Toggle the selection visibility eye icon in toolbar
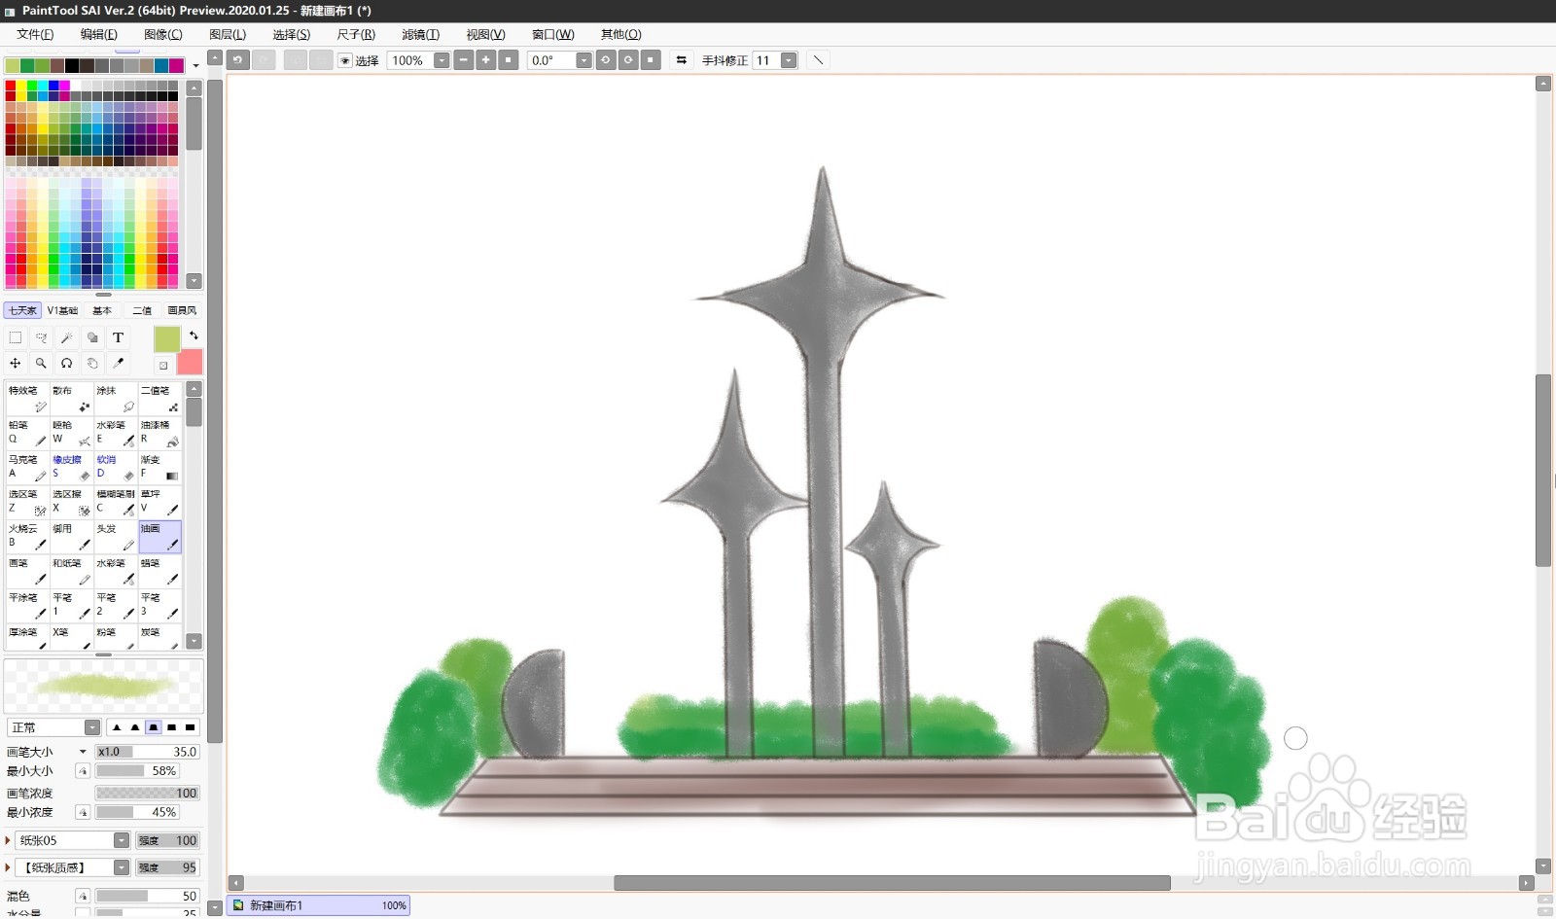This screenshot has height=919, width=1556. (344, 60)
